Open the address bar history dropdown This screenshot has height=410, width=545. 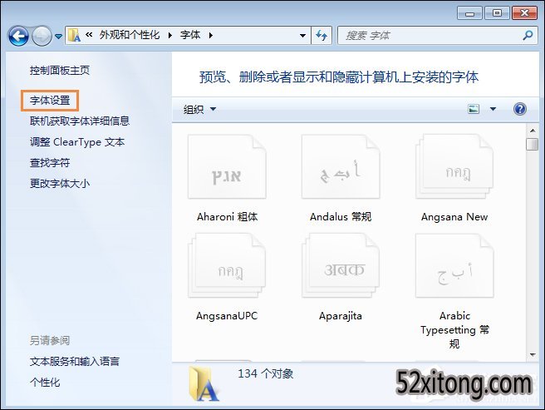pos(302,36)
